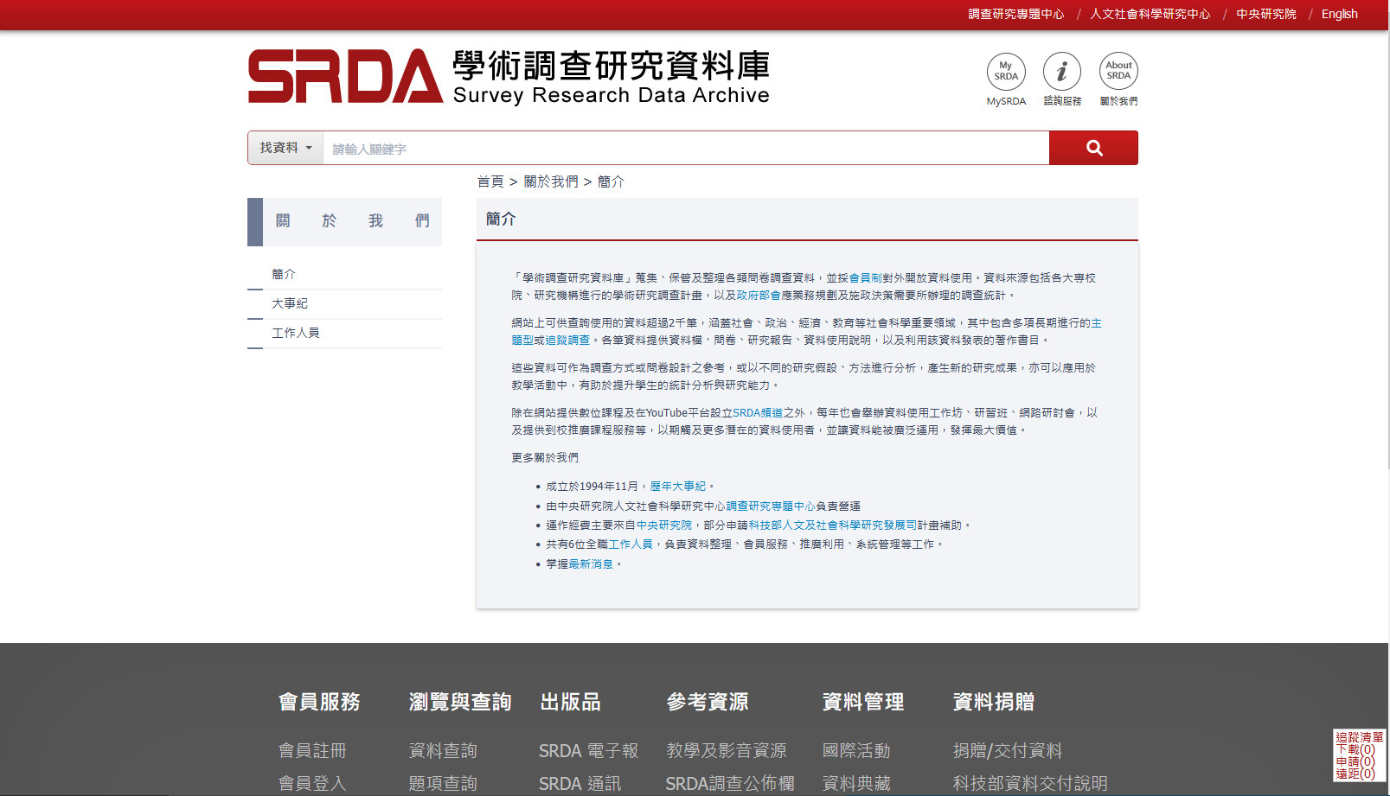Open the 科技部人文及社會科學研究發展司 link
1390x796 pixels.
point(833,525)
